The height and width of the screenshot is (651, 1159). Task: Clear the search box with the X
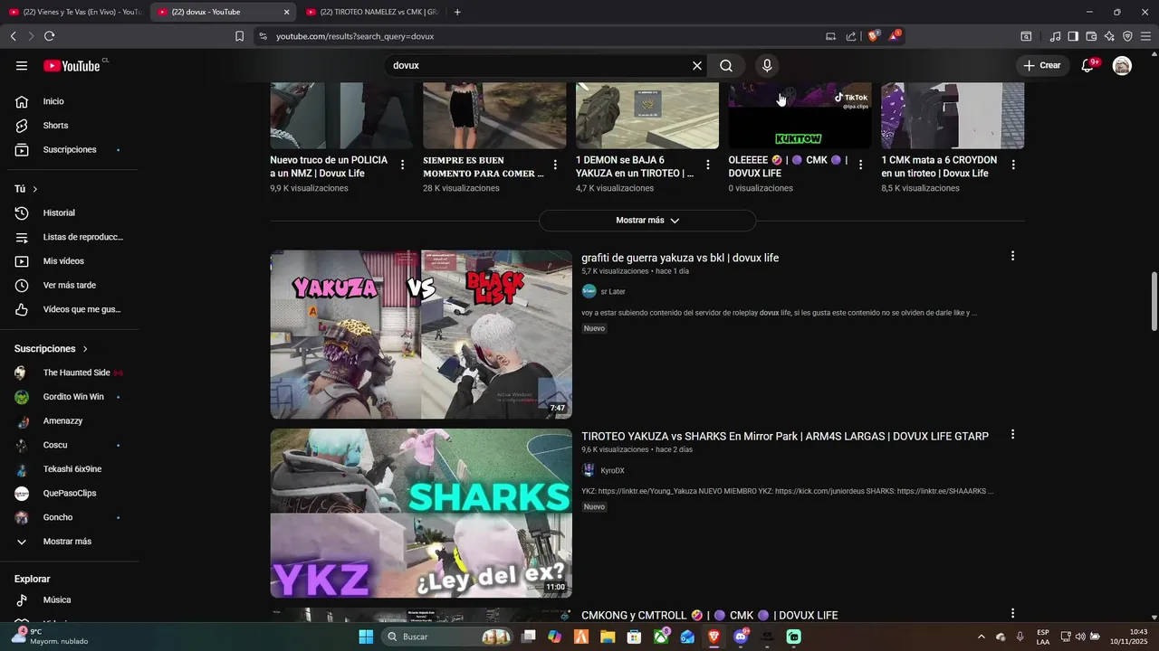click(x=697, y=66)
